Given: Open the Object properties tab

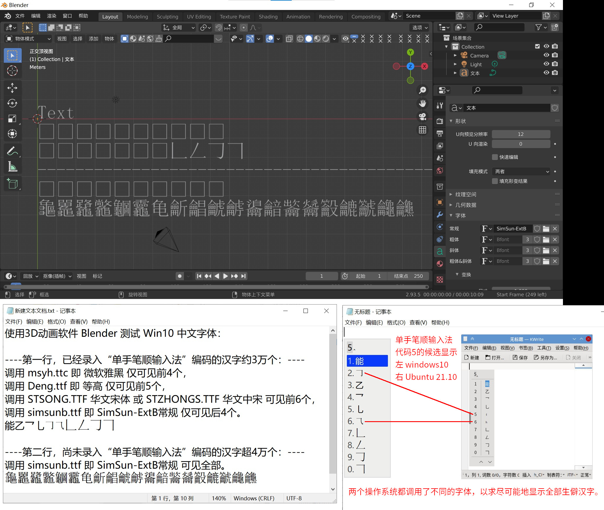Looking at the screenshot, I should click(440, 202).
